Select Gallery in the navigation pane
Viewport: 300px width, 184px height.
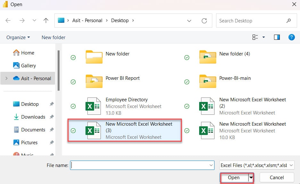(x=28, y=65)
